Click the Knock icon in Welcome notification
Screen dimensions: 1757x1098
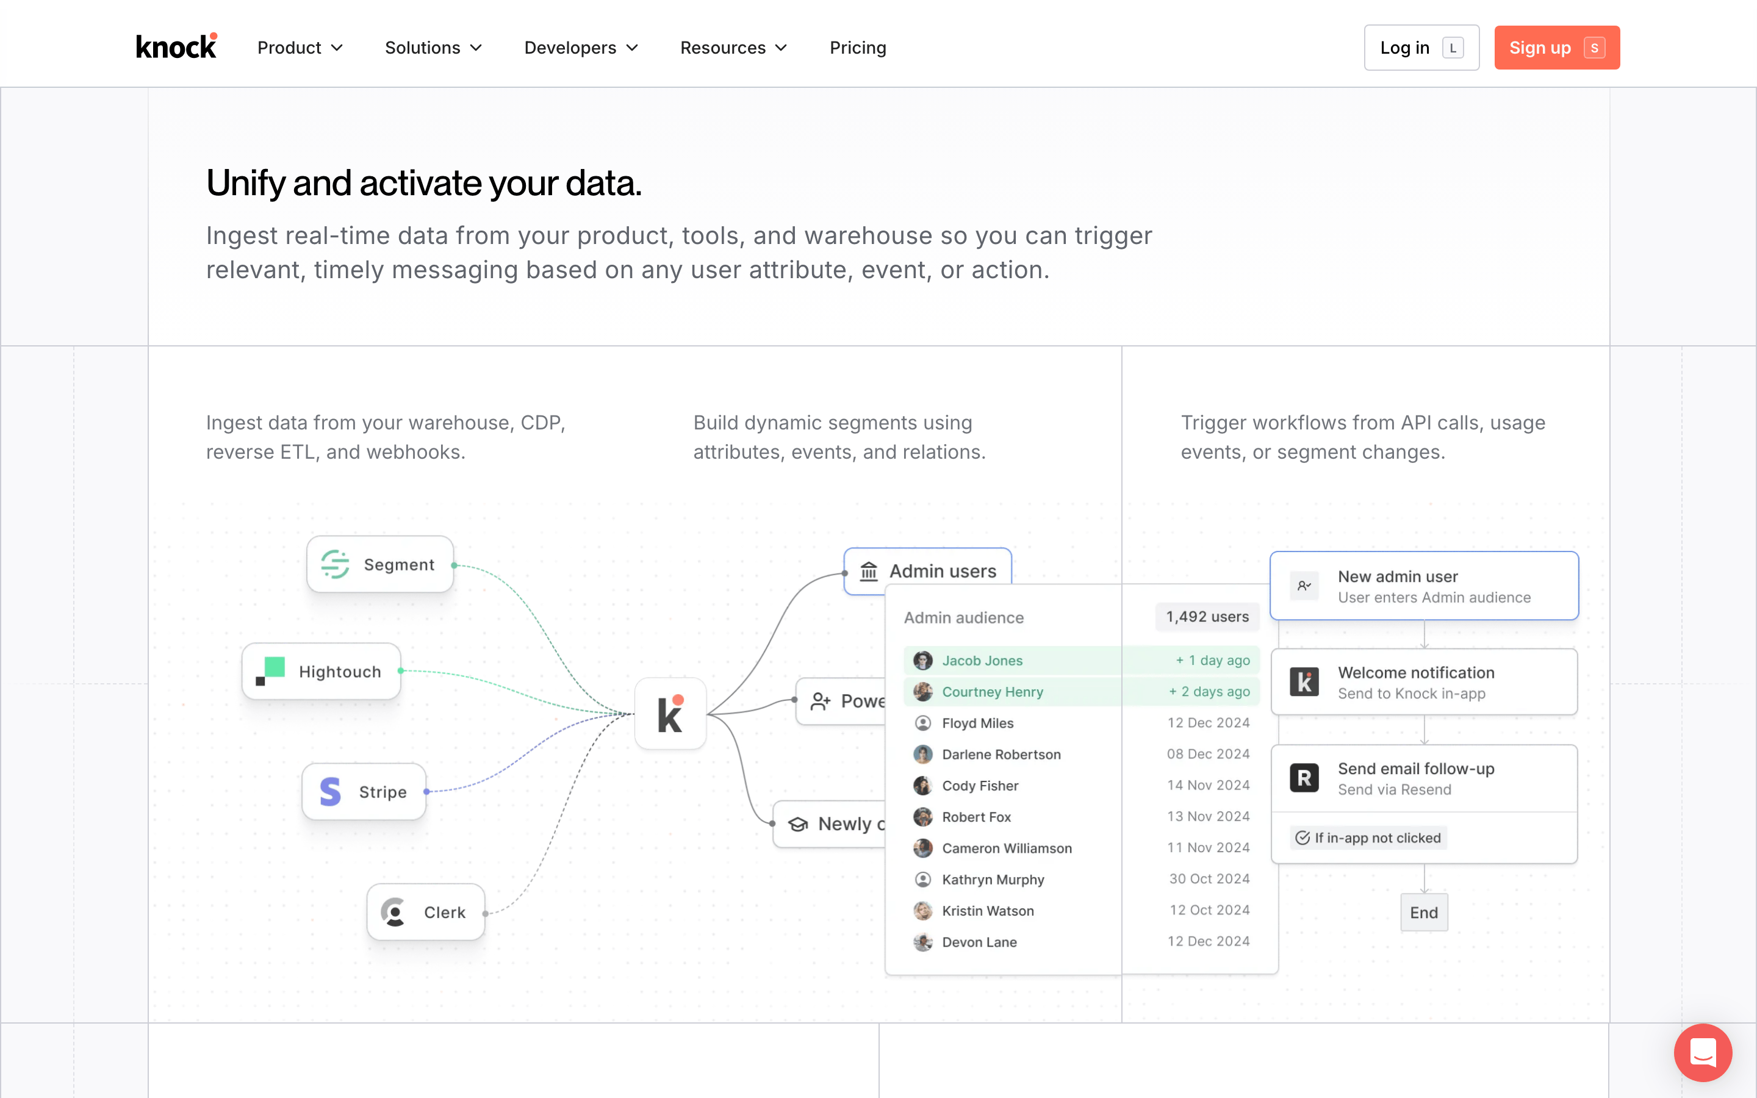point(1304,682)
